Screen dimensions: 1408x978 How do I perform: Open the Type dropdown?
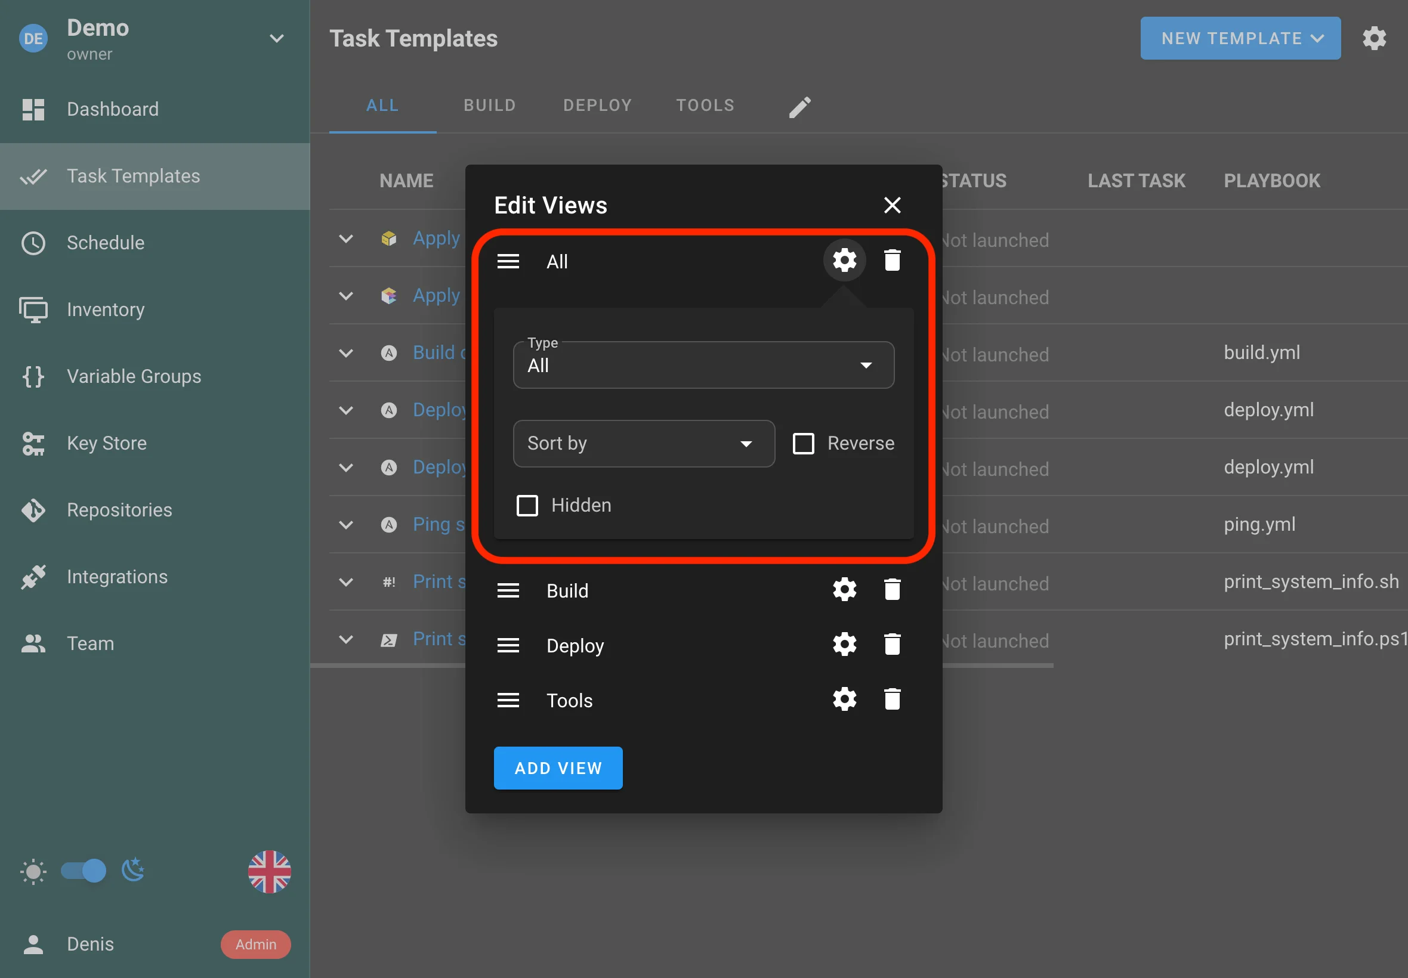tap(703, 365)
